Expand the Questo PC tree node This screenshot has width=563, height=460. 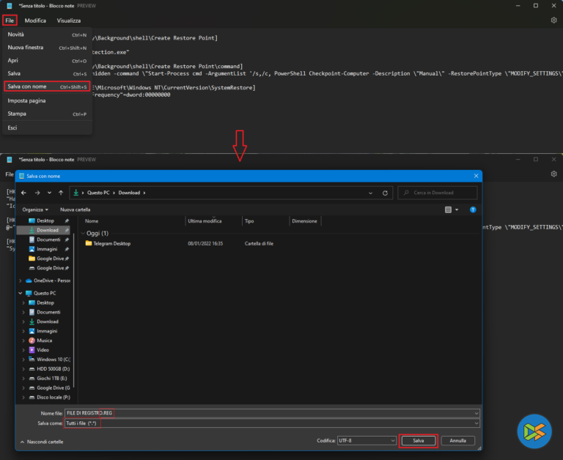click(20, 293)
